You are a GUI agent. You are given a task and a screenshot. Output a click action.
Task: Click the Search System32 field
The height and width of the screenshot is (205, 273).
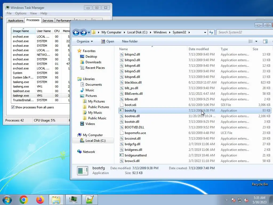pyautogui.click(x=245, y=32)
